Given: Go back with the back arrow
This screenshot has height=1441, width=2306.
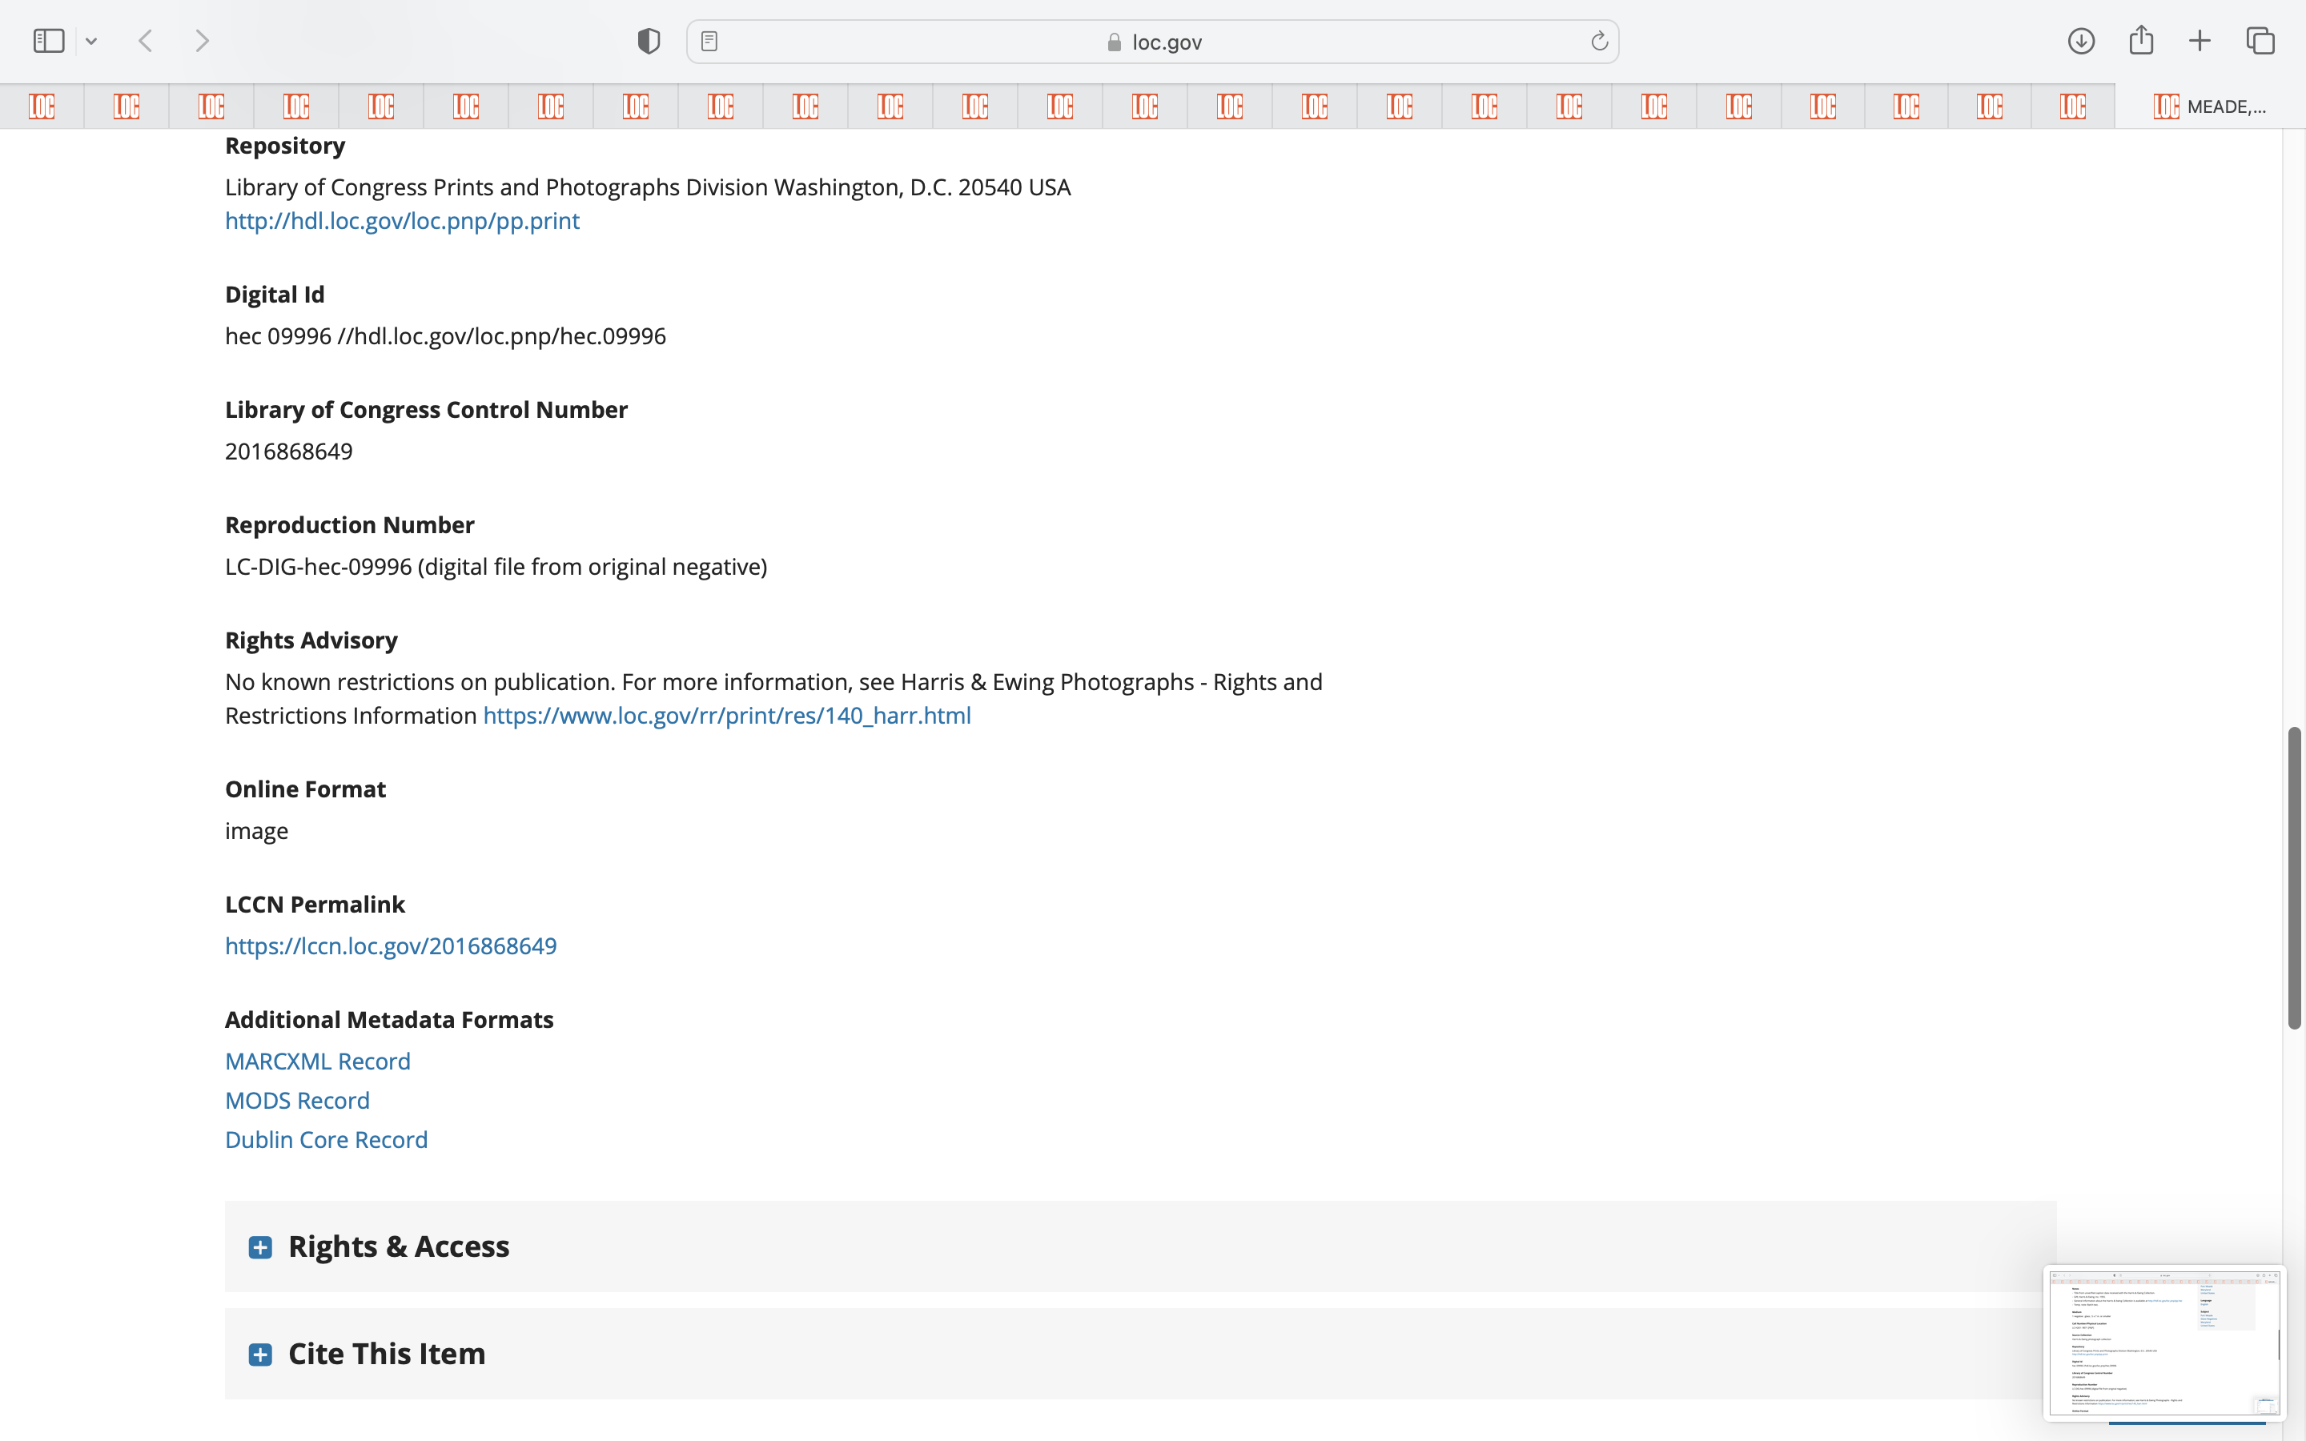Looking at the screenshot, I should [x=146, y=41].
